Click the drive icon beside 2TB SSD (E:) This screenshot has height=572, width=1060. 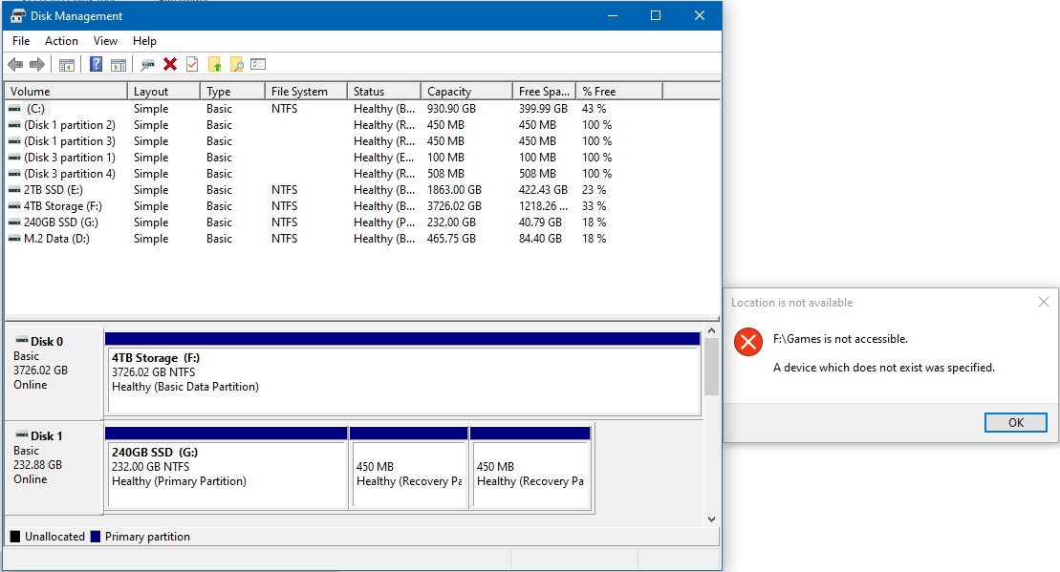[14, 190]
